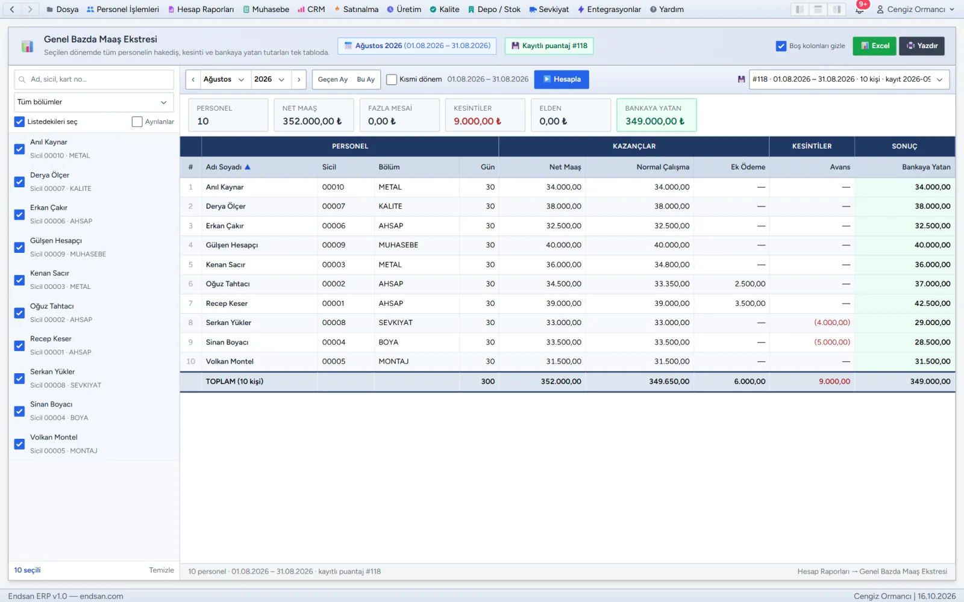Open the #118 saved puantaj record dropdown

[849, 79]
